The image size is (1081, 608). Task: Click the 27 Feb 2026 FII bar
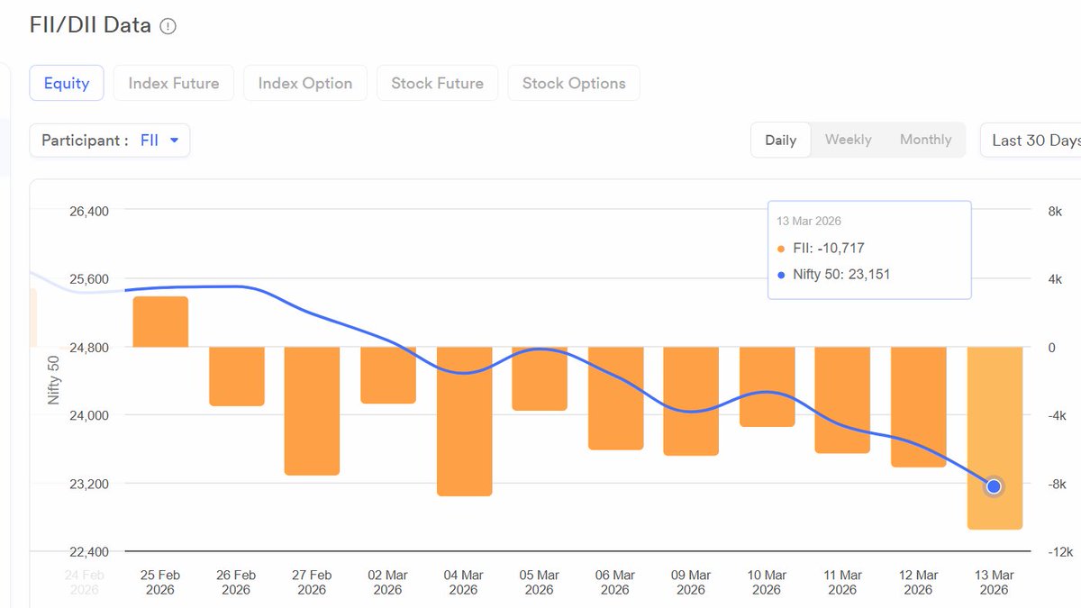point(313,411)
